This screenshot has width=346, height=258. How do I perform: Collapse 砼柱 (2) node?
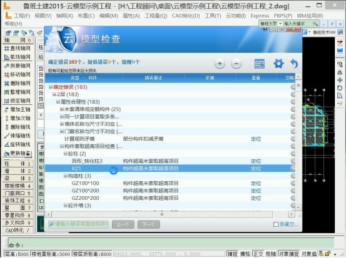click(x=66, y=154)
